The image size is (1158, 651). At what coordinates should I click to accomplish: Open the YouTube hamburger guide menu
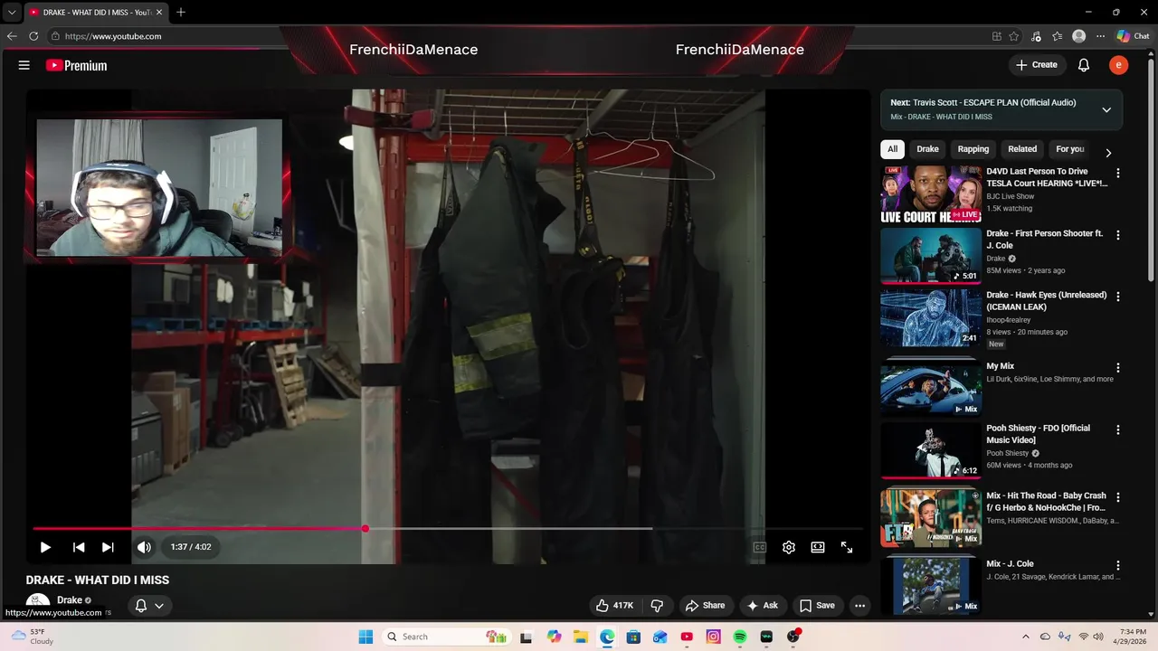24,65
